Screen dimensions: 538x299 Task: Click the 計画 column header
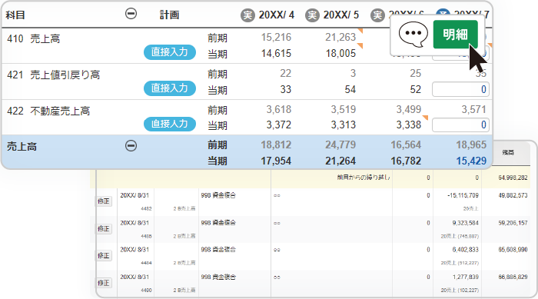(169, 15)
